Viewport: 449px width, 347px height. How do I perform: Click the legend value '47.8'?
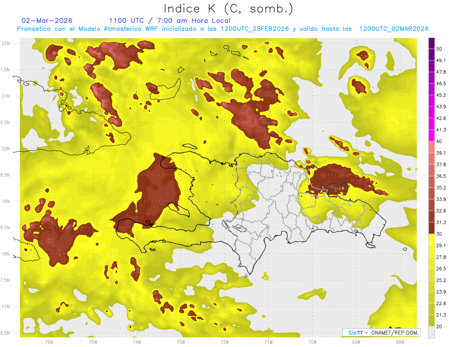[x=441, y=72]
